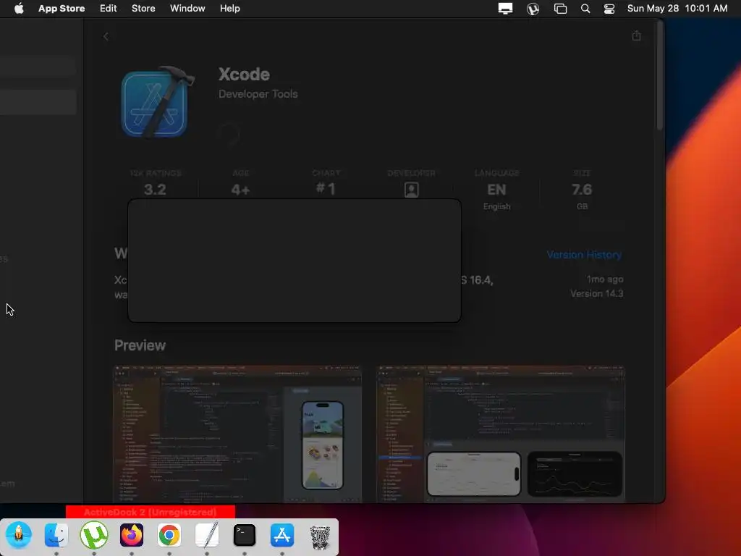Image resolution: width=741 pixels, height=556 pixels.
Task: Click the date and time in menu bar
Action: point(677,8)
